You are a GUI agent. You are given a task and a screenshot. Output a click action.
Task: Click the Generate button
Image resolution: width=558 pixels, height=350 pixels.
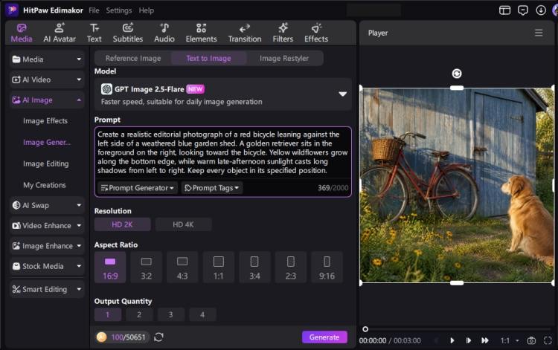tap(324, 337)
